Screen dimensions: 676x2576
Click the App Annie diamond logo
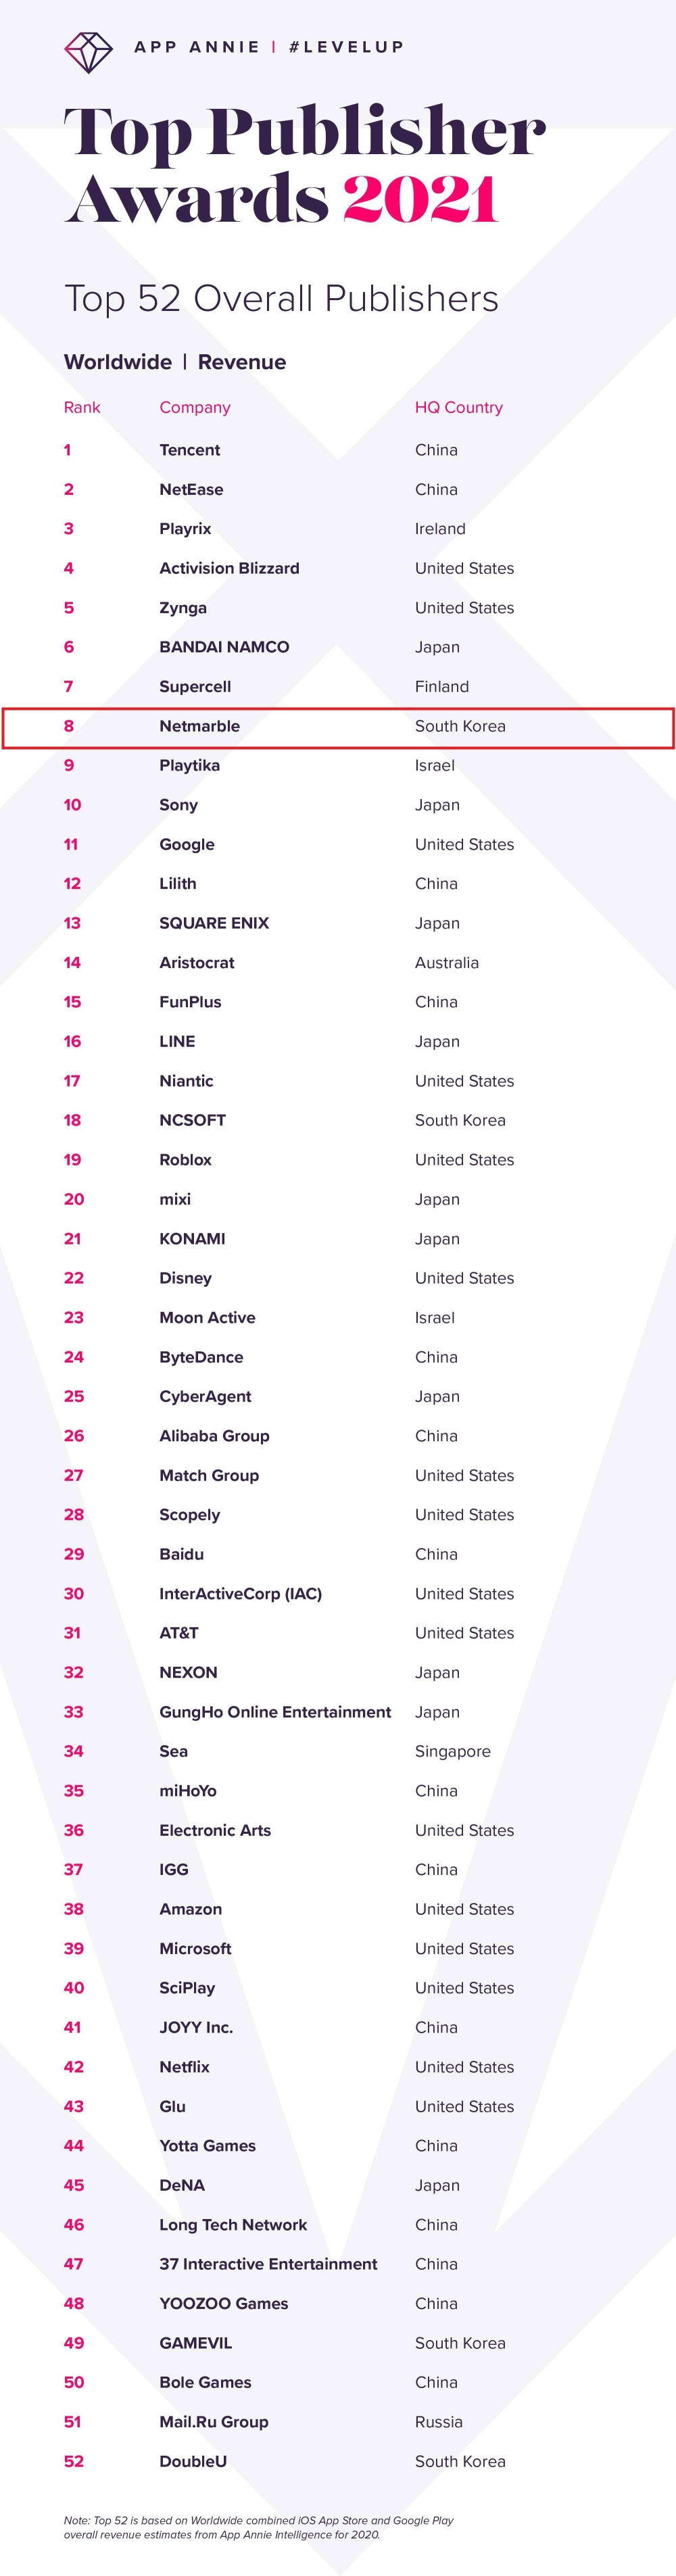(x=88, y=50)
